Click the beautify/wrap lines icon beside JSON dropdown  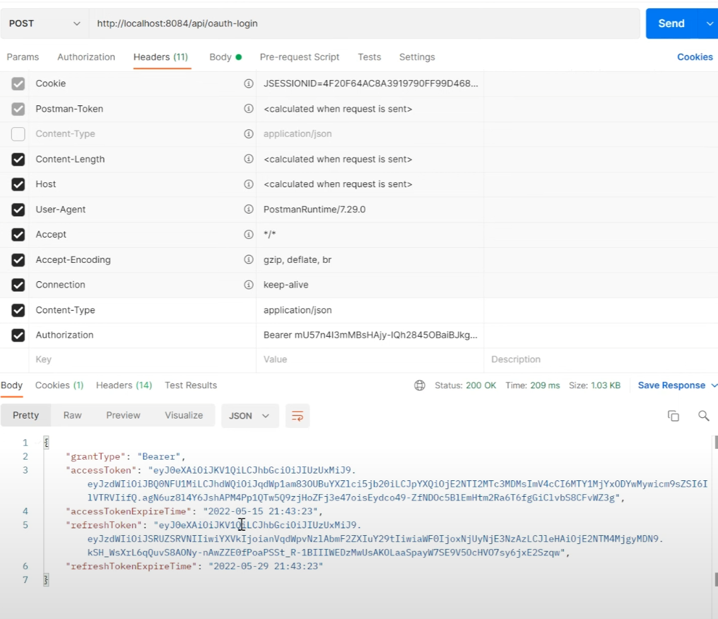[x=298, y=416]
